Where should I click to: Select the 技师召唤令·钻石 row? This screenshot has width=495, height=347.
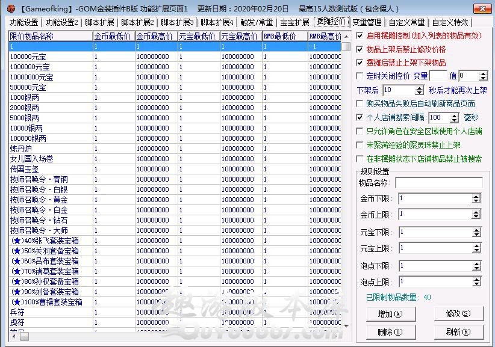click(175, 220)
